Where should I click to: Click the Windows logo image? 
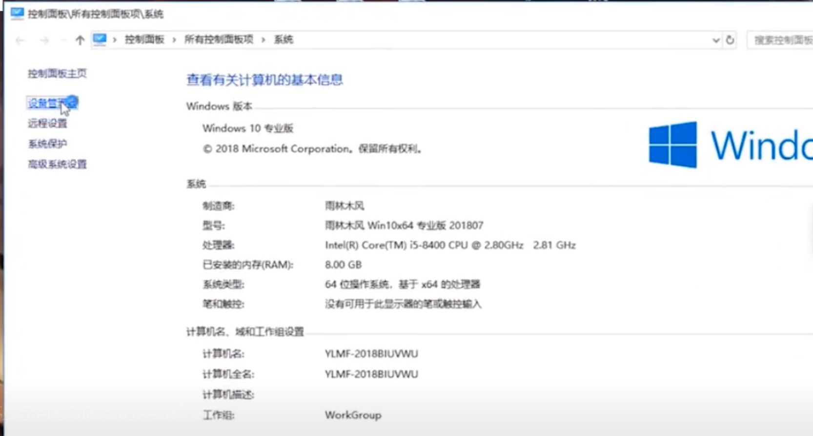672,145
